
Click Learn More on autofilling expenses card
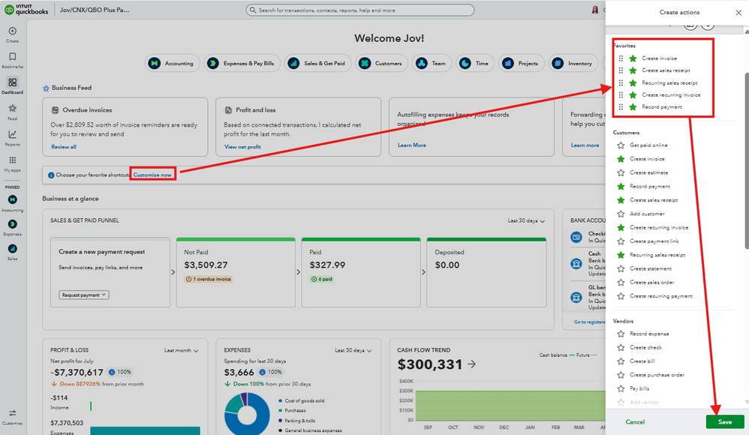click(x=412, y=145)
